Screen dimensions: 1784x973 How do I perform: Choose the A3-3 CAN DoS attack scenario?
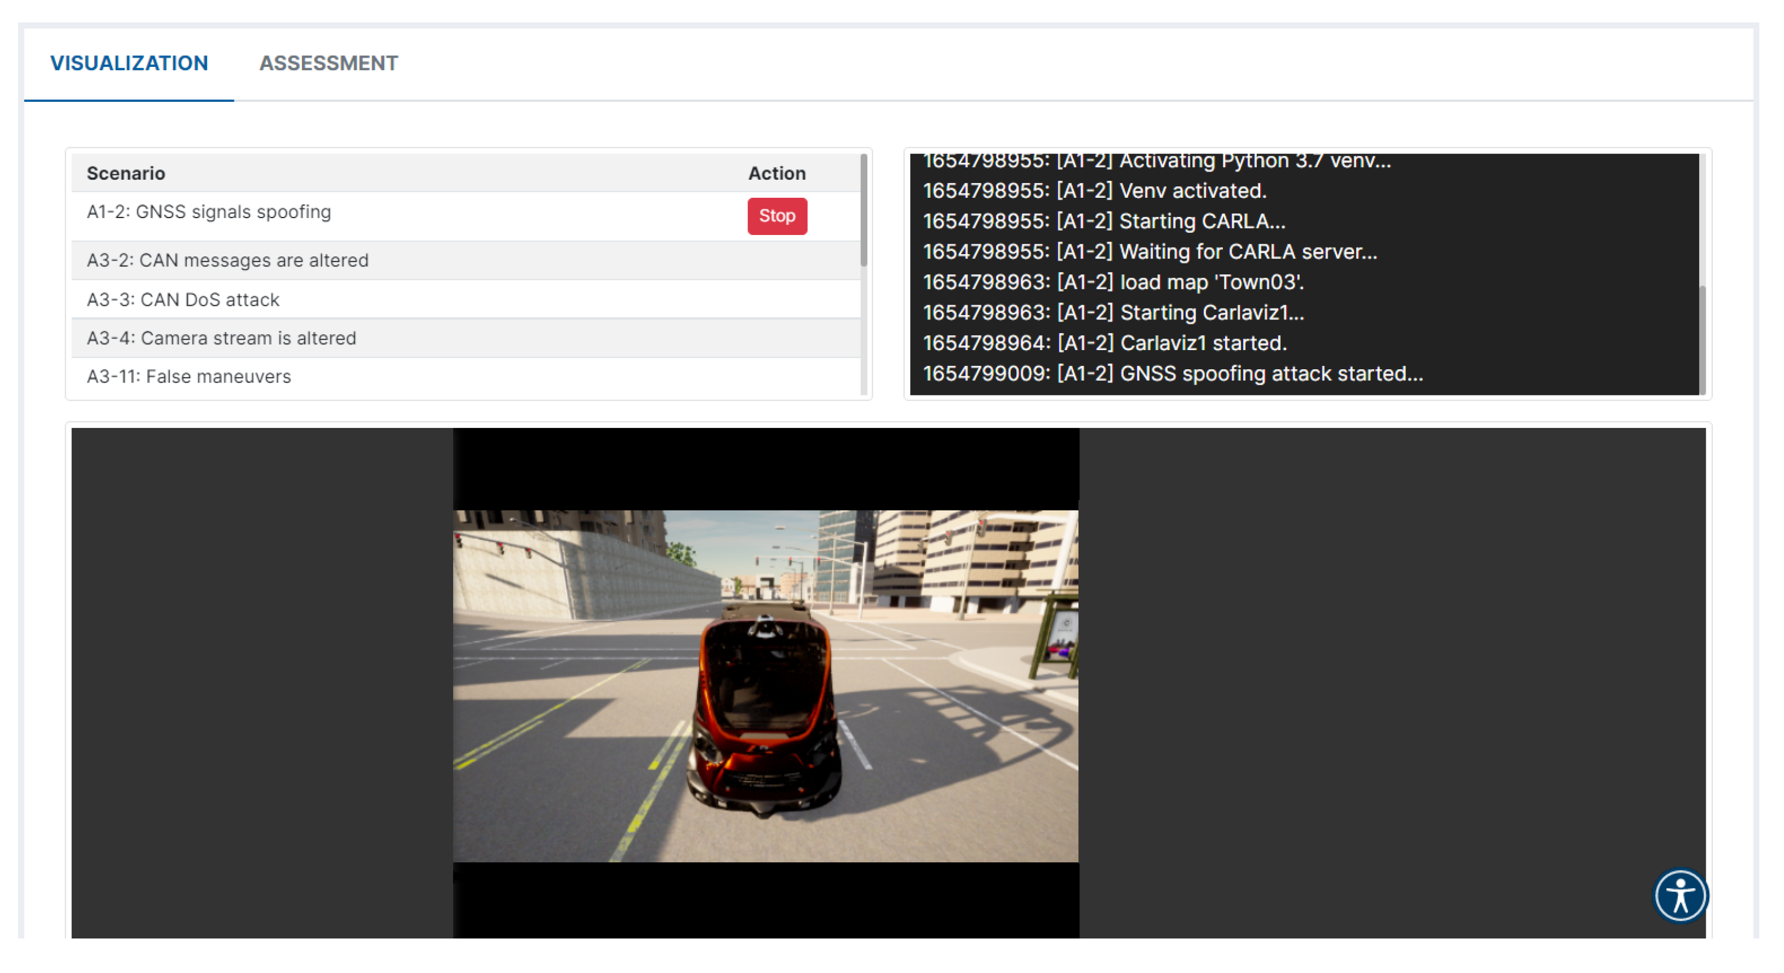(x=183, y=300)
